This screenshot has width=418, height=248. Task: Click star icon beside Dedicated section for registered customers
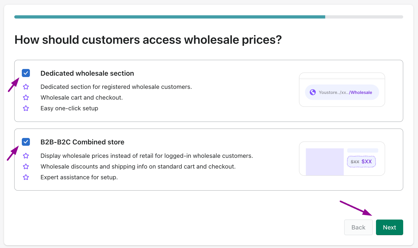pyautogui.click(x=26, y=87)
